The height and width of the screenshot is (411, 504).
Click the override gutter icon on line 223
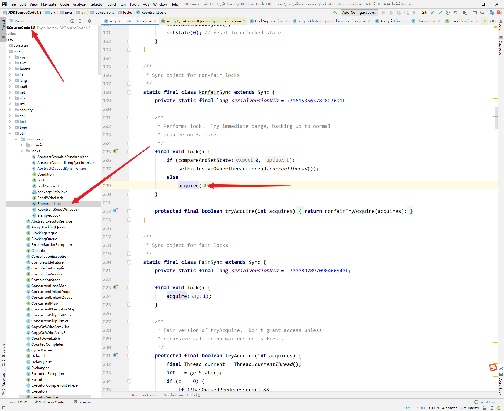point(116,287)
